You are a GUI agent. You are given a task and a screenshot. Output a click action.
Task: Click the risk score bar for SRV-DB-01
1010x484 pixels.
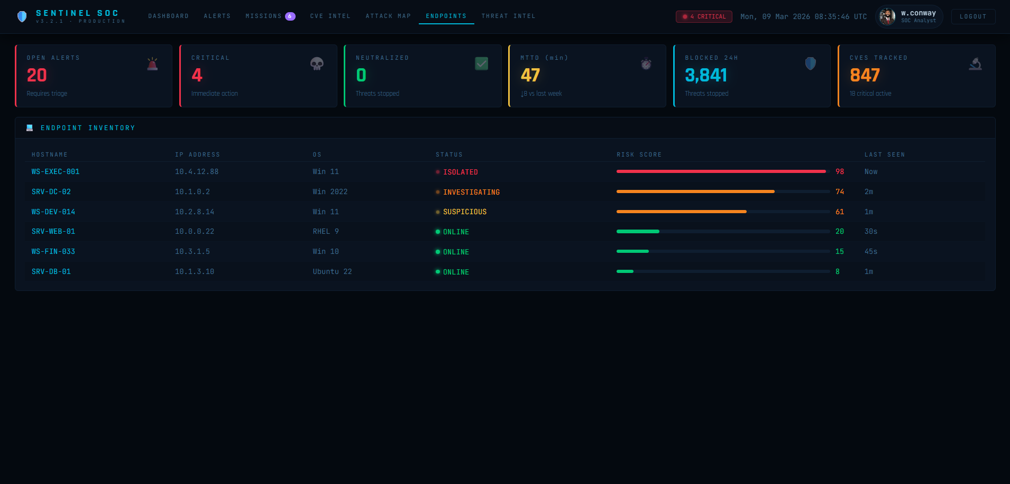point(723,271)
